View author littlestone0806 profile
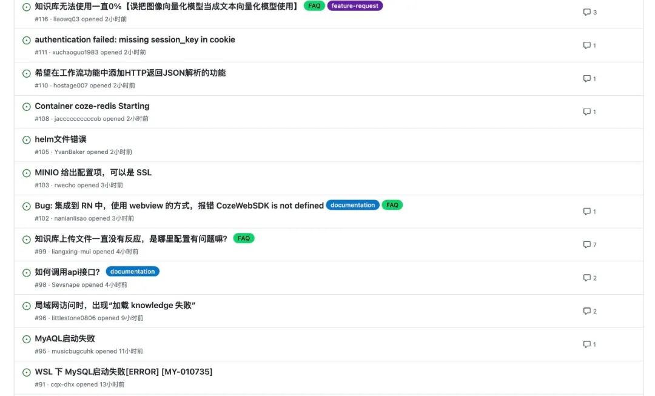This screenshot has height=396, width=655. click(74, 318)
